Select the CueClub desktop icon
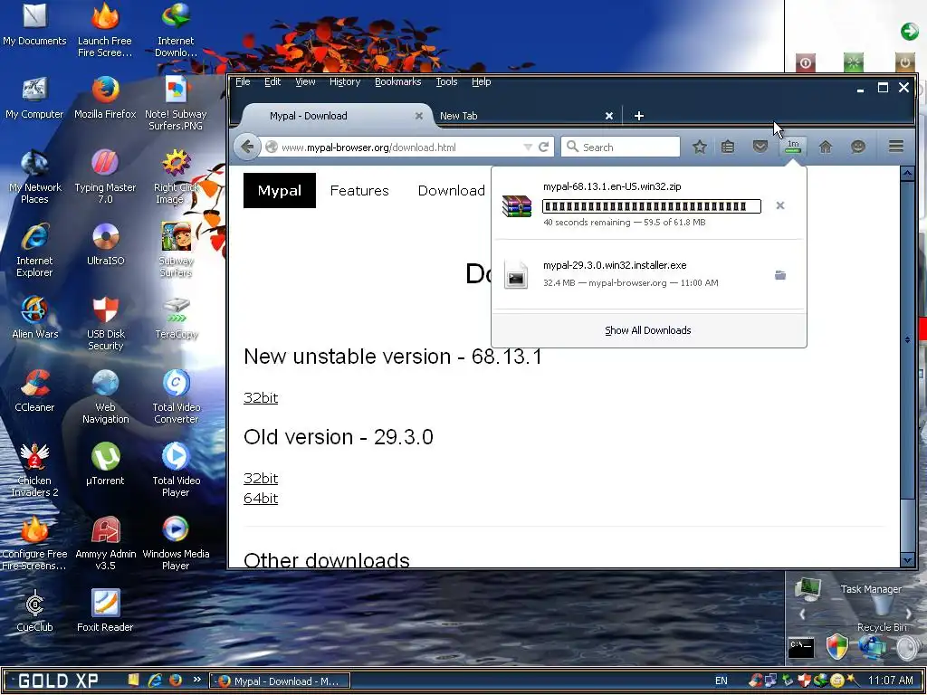The width and height of the screenshot is (927, 695). (x=34, y=611)
